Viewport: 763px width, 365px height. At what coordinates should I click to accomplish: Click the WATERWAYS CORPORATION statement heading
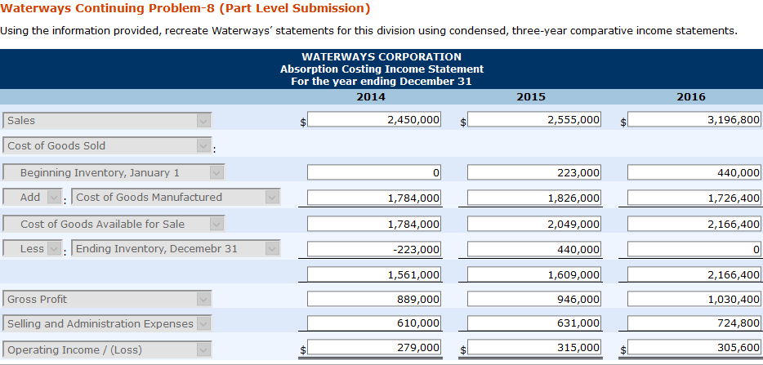pyautogui.click(x=381, y=57)
